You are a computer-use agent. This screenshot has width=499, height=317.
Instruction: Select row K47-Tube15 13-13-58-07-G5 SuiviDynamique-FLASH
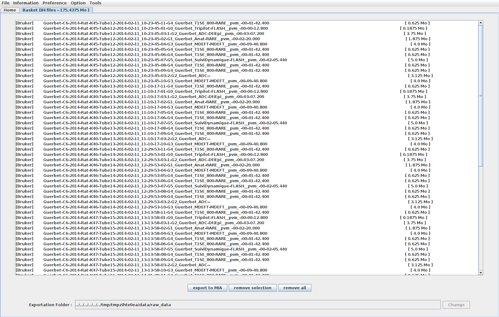[247, 249]
